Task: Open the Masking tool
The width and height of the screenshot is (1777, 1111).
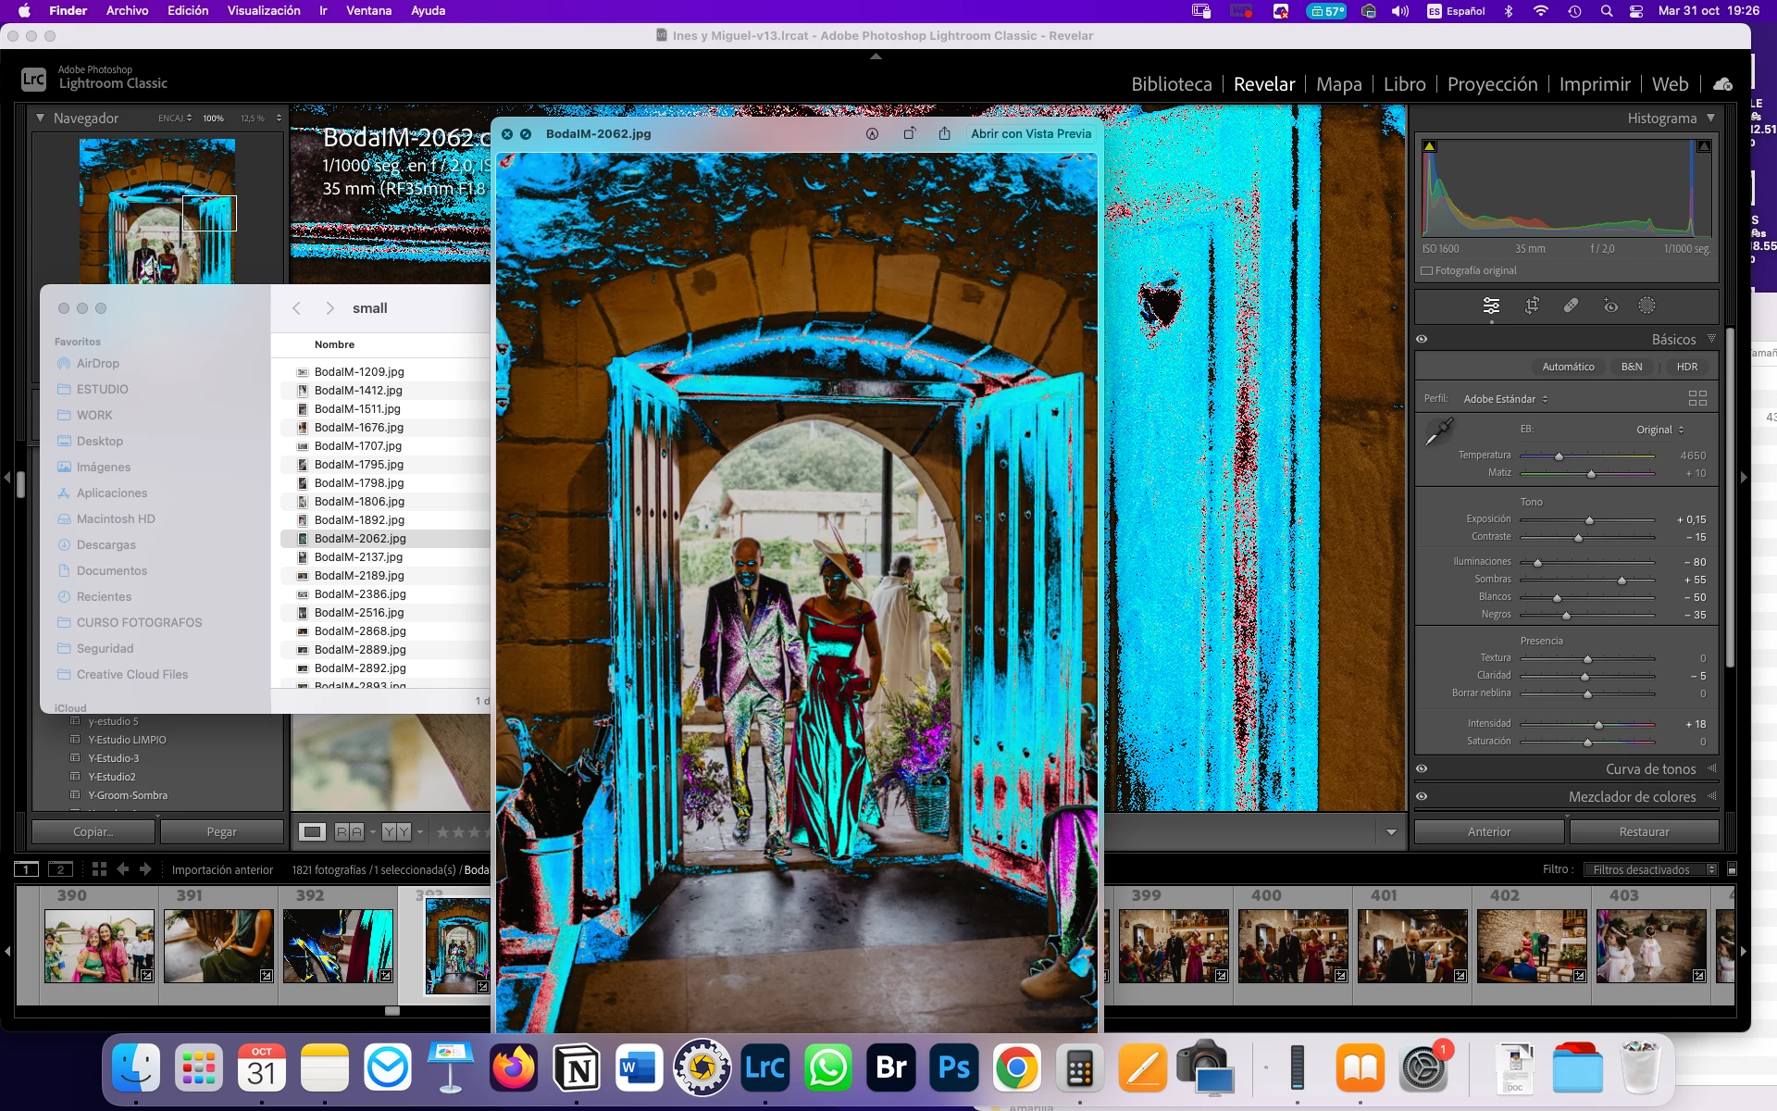Action: pyautogui.click(x=1647, y=306)
